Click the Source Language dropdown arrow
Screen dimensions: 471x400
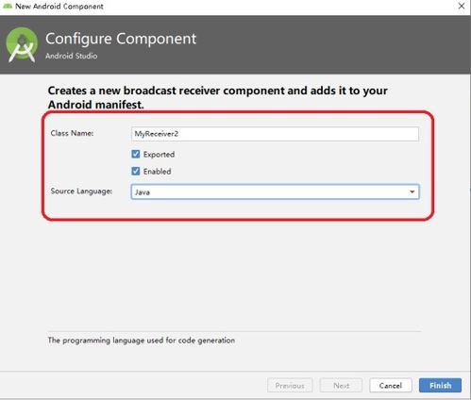tap(412, 192)
